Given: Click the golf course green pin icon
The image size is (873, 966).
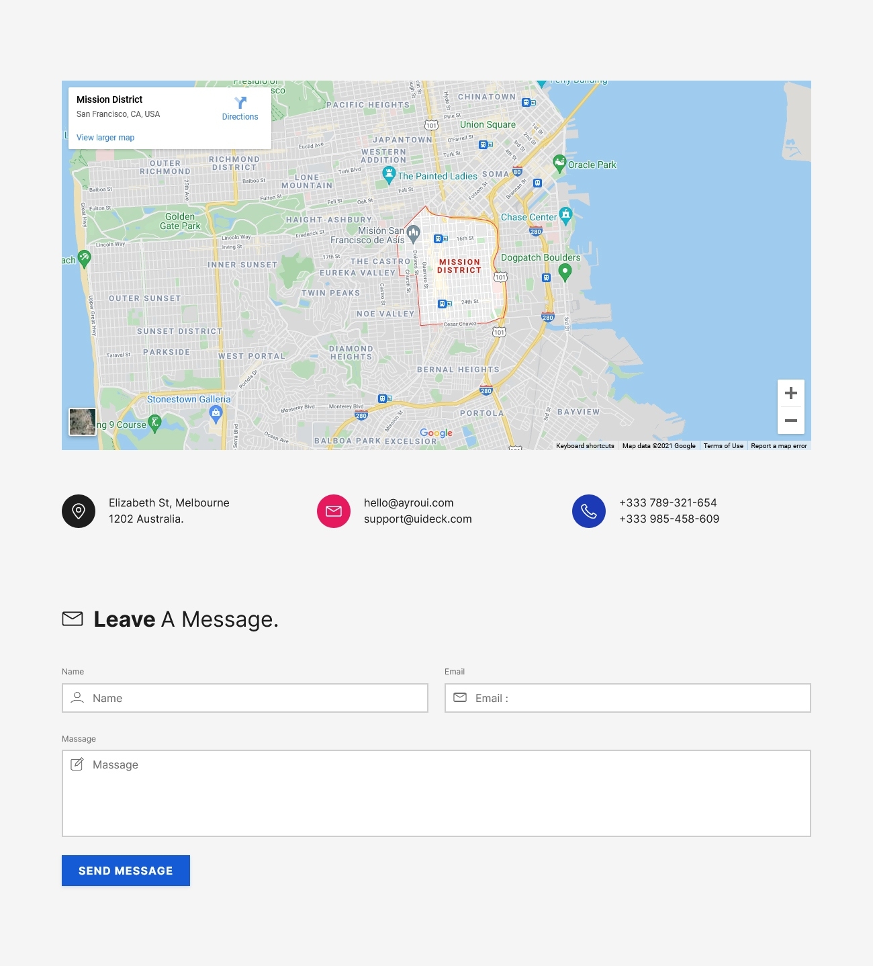Looking at the screenshot, I should tap(154, 424).
